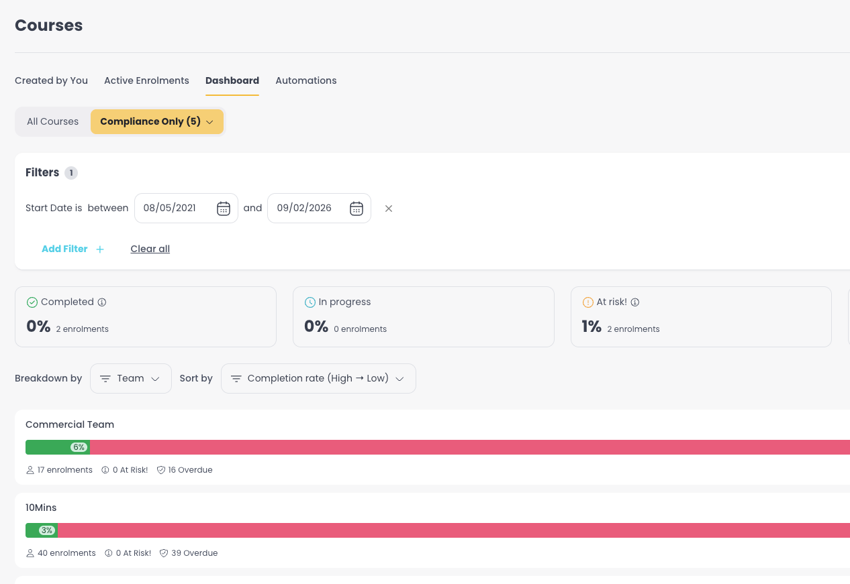850x584 pixels.
Task: Click the orange warning At risk icon
Action: [x=588, y=302]
